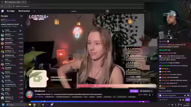Sort followed channels with the arrows icon
The height and width of the screenshot is (107, 191).
point(21,25)
